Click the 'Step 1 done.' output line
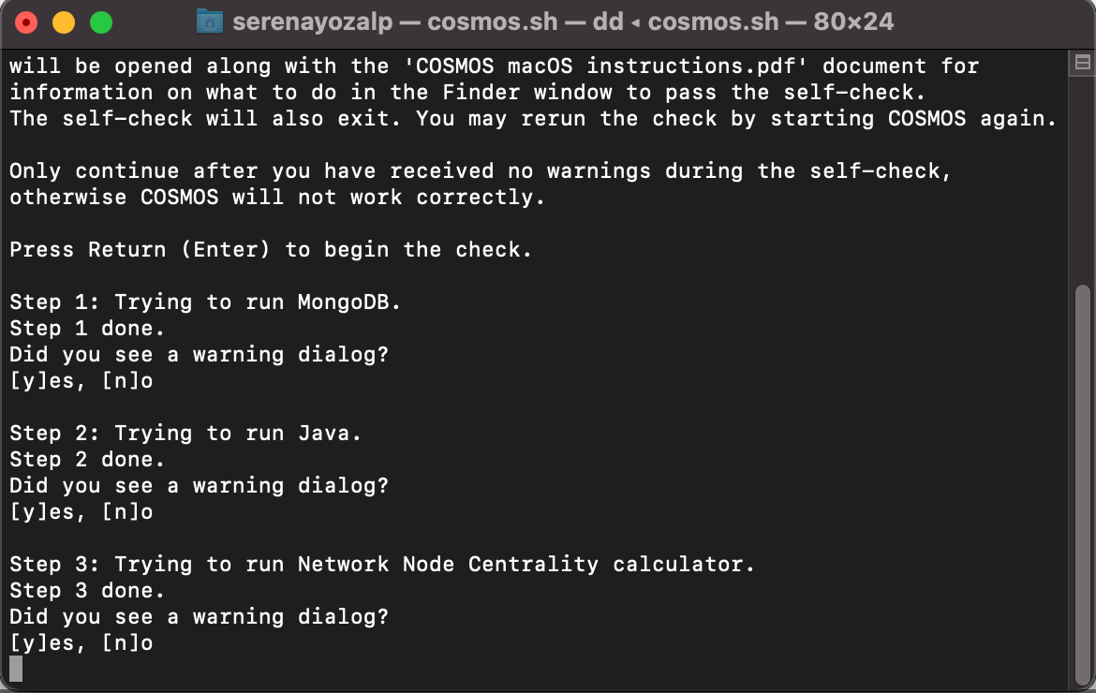Viewport: 1096px width, 693px height. pyautogui.click(x=87, y=329)
